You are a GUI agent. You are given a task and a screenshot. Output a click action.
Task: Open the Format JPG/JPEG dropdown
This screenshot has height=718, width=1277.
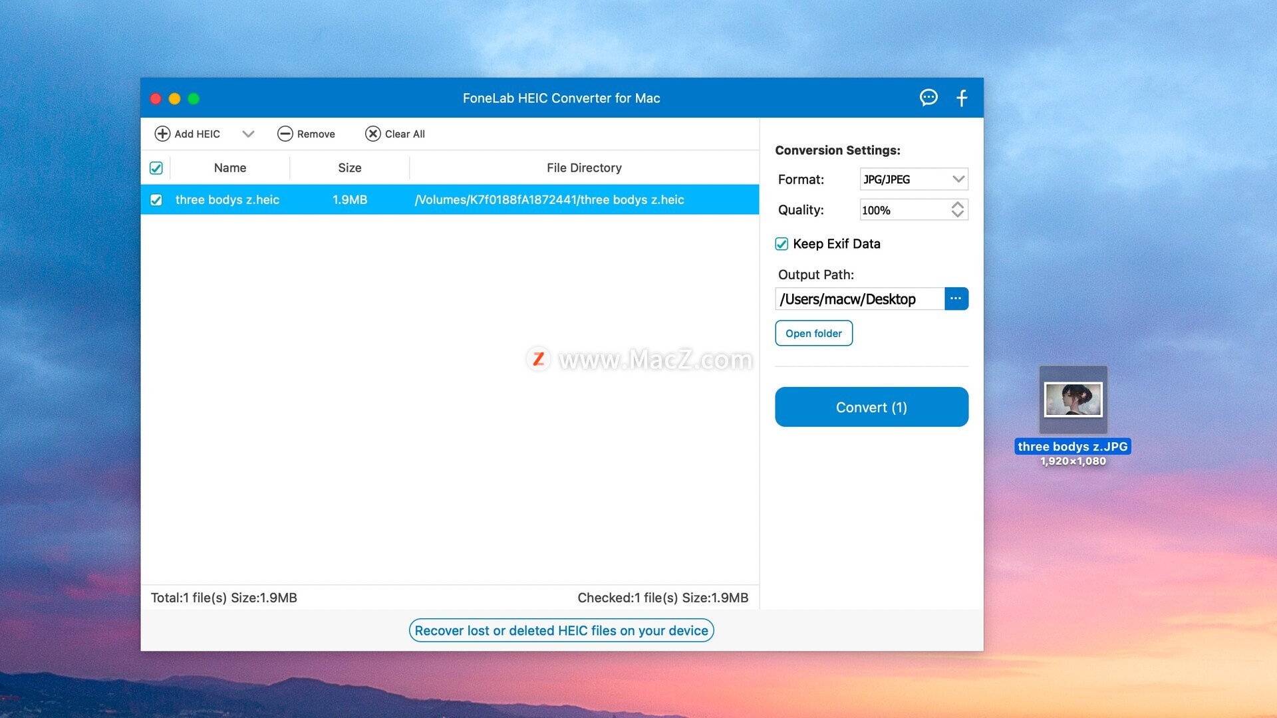tap(914, 179)
